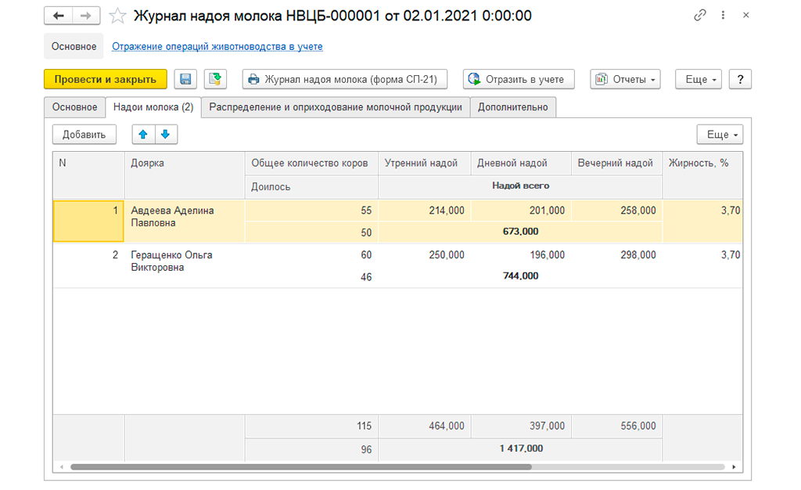Open the vertical dots options menu
The height and width of the screenshot is (490, 801).
[x=724, y=16]
